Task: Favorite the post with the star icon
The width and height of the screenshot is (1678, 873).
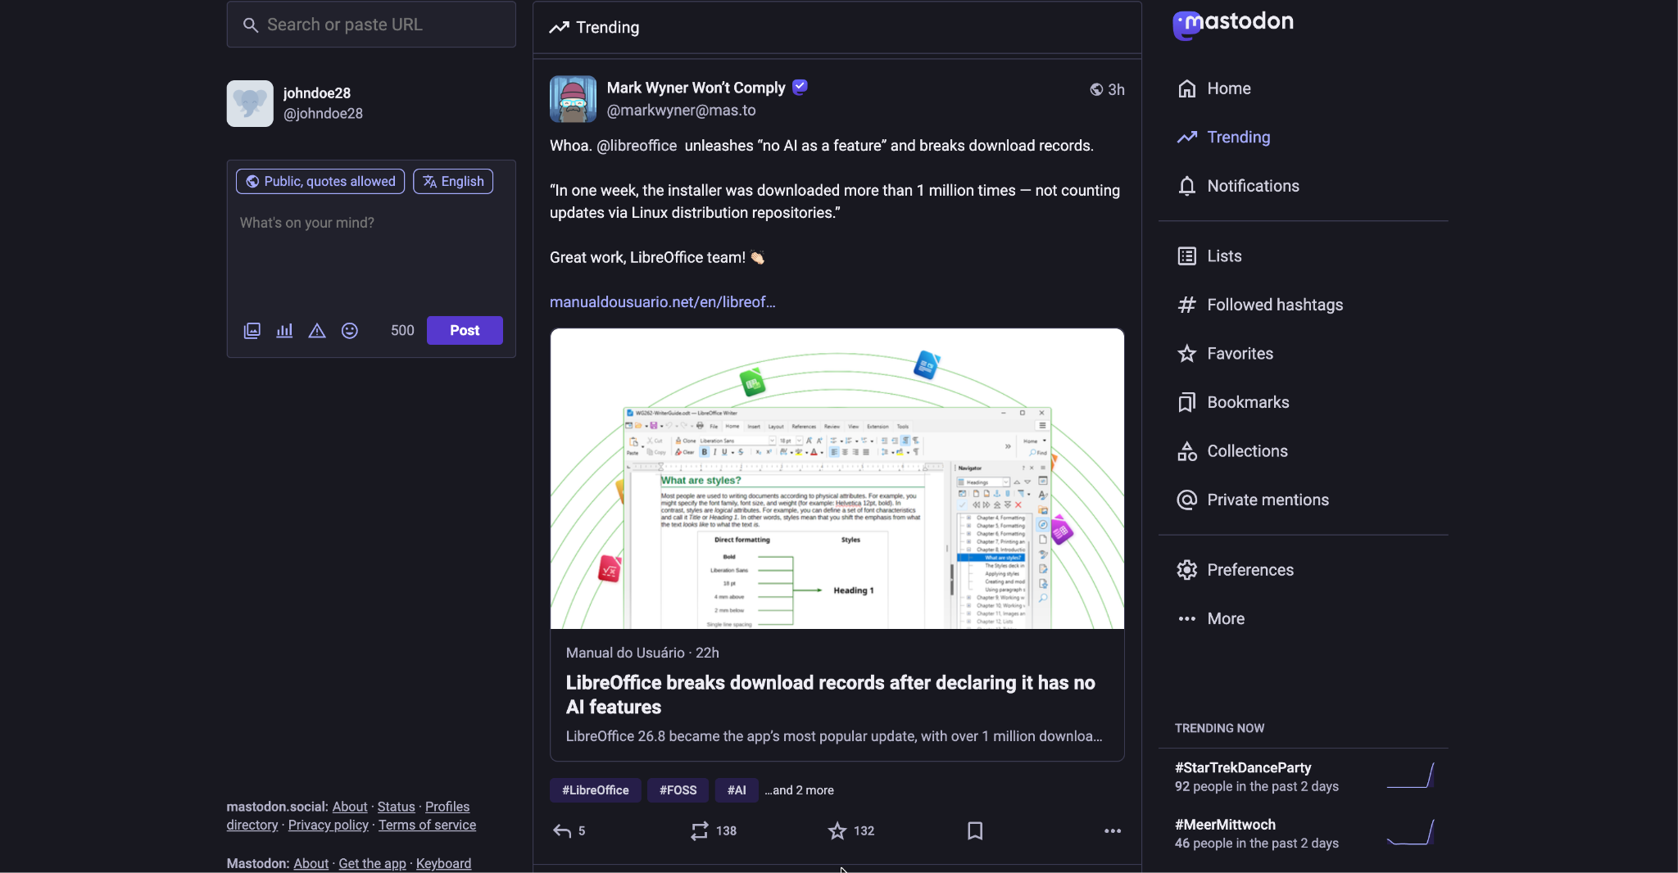Action: pyautogui.click(x=851, y=832)
